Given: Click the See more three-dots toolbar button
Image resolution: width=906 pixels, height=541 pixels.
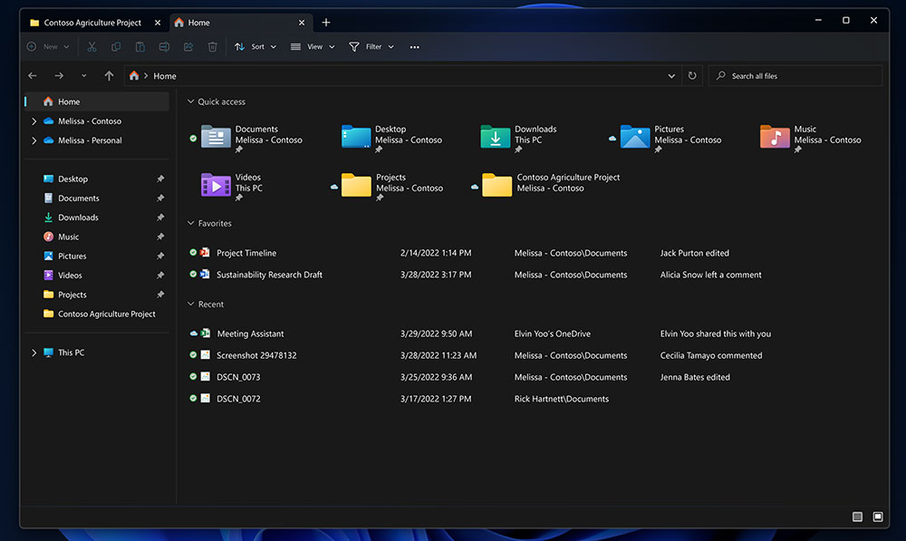Looking at the screenshot, I should click(414, 46).
